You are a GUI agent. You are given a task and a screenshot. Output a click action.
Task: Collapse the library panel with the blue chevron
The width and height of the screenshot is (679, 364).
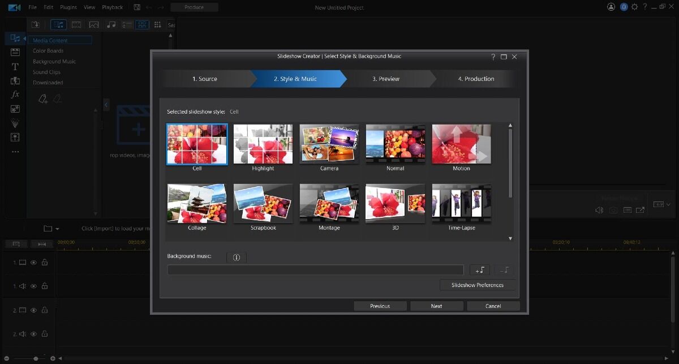(x=106, y=105)
